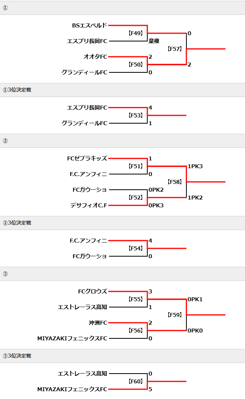Click team name BSエスペルド
This screenshot has height=399, width=245.
(x=89, y=25)
